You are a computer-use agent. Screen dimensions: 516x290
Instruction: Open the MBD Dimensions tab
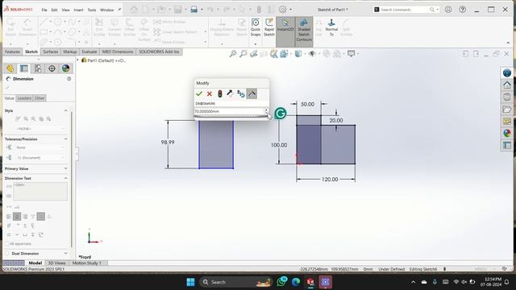[x=118, y=52]
